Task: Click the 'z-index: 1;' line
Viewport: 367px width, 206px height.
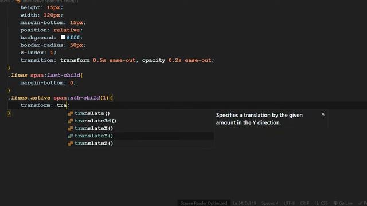Action: 38,53
